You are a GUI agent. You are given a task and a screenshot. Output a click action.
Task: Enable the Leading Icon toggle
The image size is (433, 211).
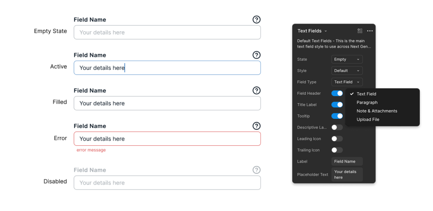click(x=337, y=139)
